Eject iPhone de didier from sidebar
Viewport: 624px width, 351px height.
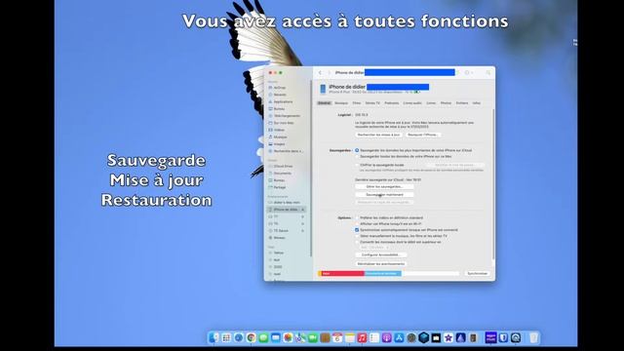pyautogui.click(x=303, y=210)
